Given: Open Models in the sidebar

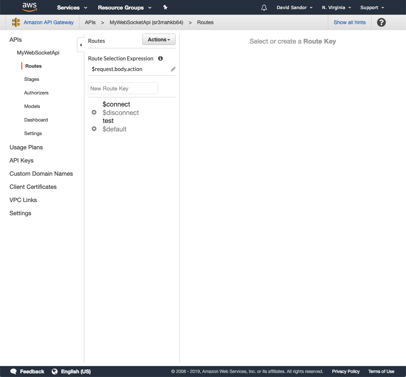Looking at the screenshot, I should click(32, 106).
